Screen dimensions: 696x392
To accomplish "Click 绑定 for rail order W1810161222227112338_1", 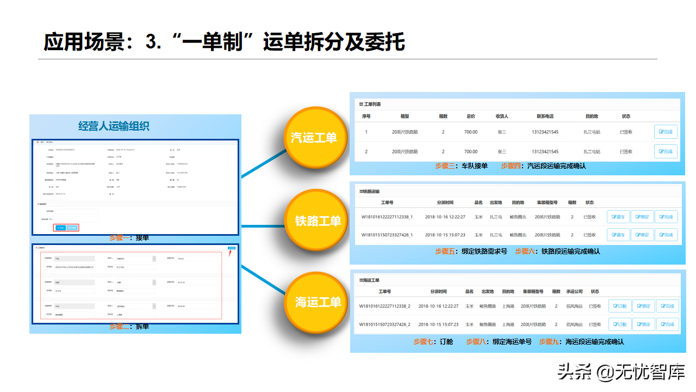I will 642,217.
